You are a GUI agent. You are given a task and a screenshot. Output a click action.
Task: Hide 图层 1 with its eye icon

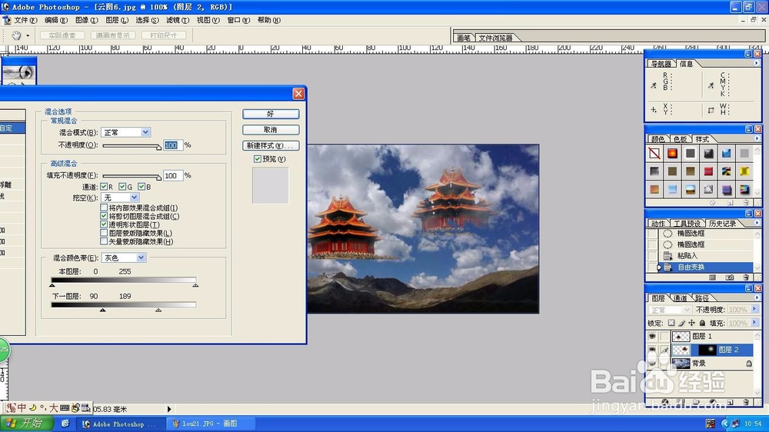[652, 337]
